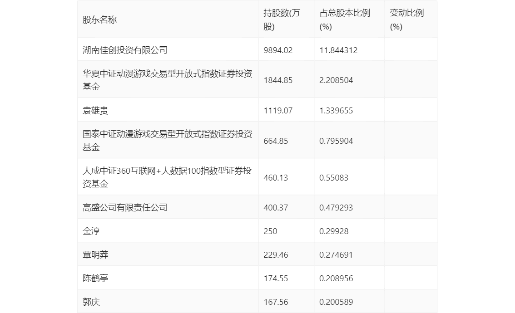Screen dimensions: 515x313
Task: Click the value 460.13
Action: click(x=276, y=178)
